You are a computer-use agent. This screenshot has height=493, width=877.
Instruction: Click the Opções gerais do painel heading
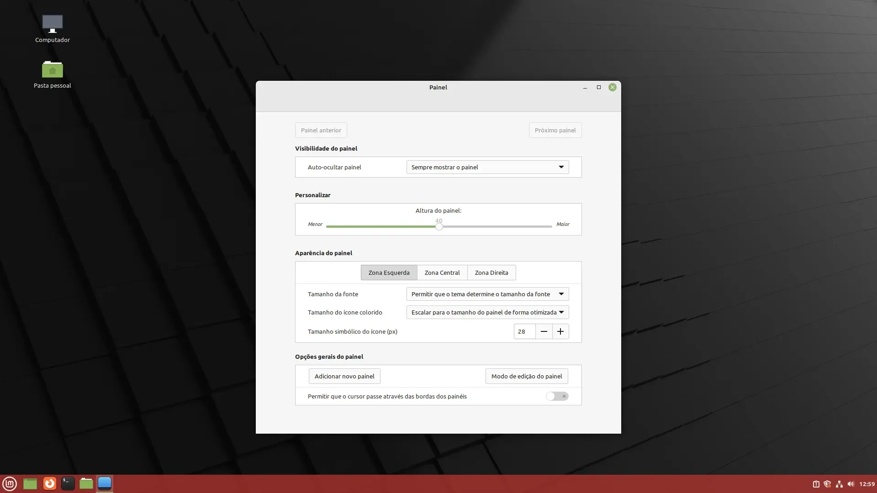point(329,357)
